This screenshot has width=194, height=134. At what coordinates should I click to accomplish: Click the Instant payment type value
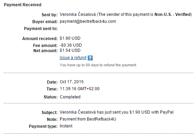click(x=66, y=126)
